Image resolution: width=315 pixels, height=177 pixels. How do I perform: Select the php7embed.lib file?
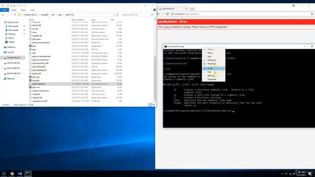39,67
